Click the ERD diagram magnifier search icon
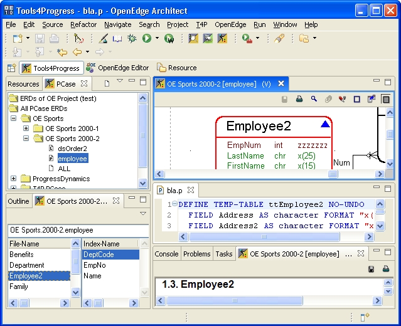 pyautogui.click(x=314, y=99)
